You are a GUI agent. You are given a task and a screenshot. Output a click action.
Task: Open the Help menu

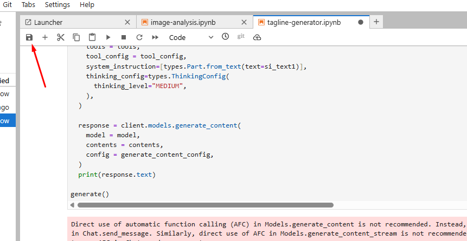pyautogui.click(x=87, y=5)
